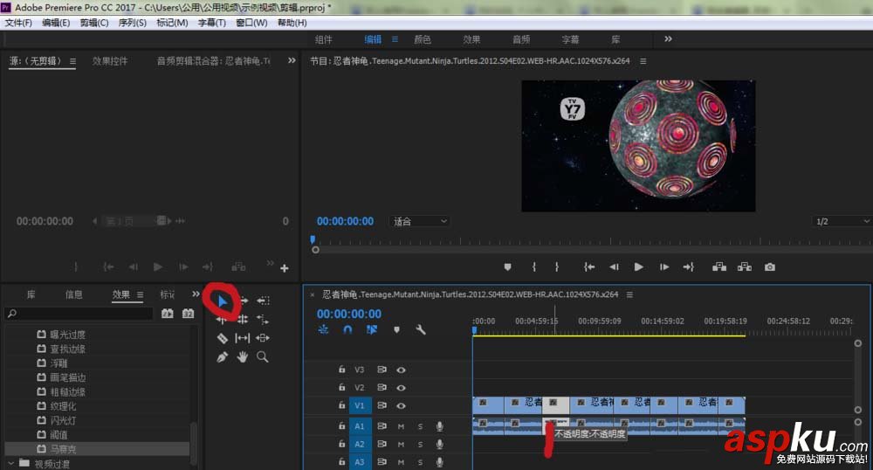The height and width of the screenshot is (470, 873).
Task: Open the 1/2 playback resolution dropdown
Action: click(841, 221)
